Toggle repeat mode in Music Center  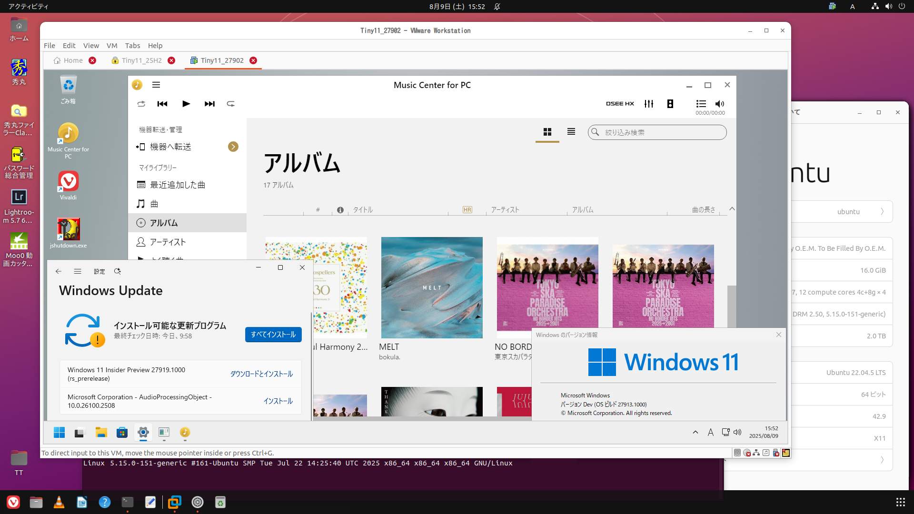(231, 104)
